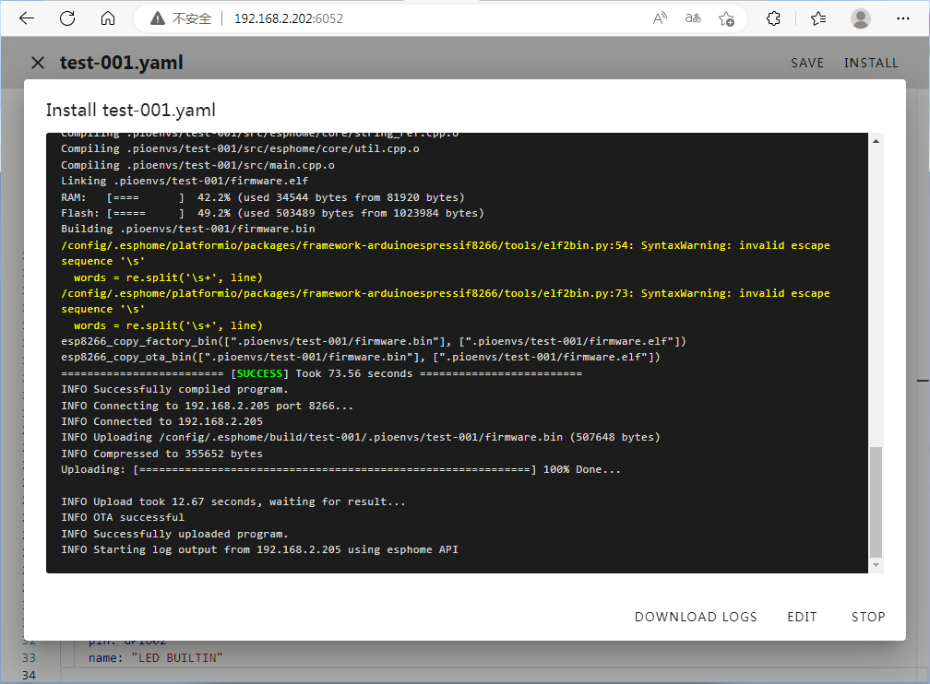Click the not-secure warning triangle icon
This screenshot has width=930, height=684.
[x=158, y=18]
